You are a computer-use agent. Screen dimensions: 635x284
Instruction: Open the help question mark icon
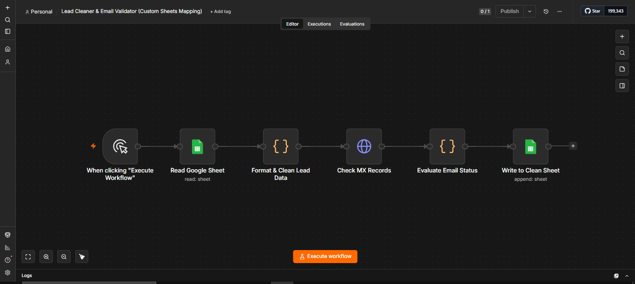click(x=7, y=260)
